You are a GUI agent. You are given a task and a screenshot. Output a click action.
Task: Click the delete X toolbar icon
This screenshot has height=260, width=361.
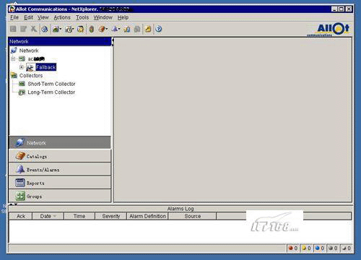tap(34, 29)
